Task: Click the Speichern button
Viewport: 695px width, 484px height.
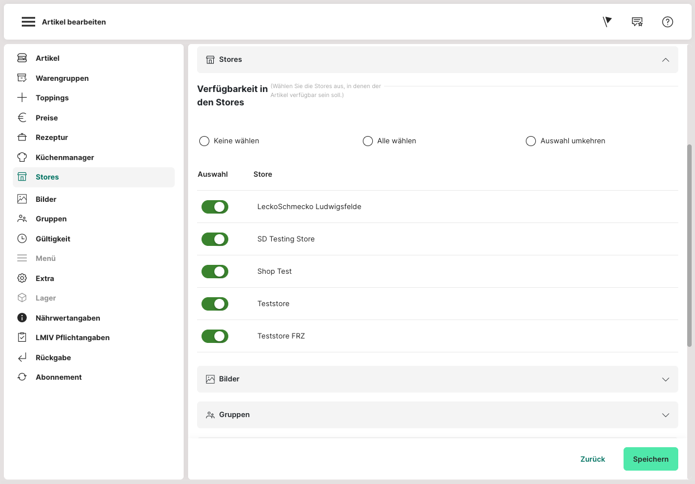Action: pyautogui.click(x=650, y=459)
